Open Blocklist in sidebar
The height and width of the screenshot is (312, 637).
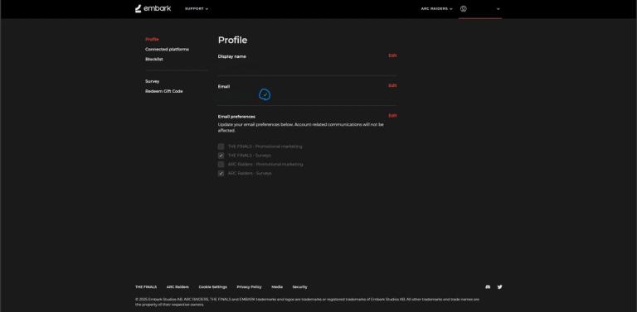[x=154, y=59]
